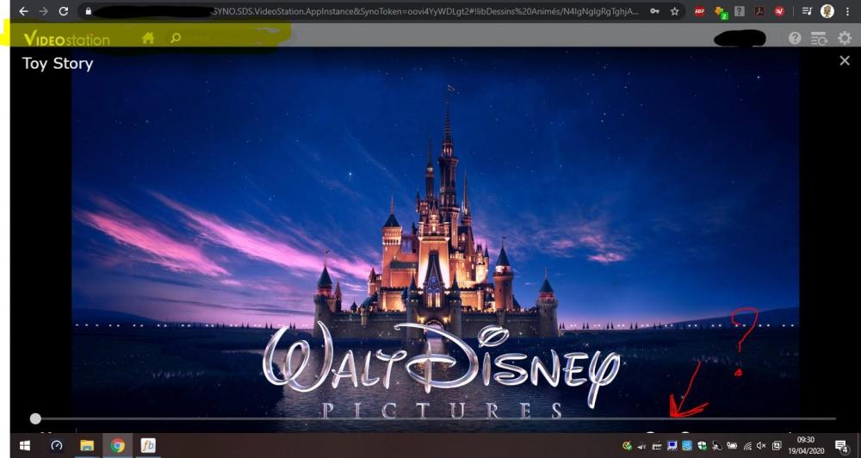Open Video Station settings gear
861x458 pixels.
(x=844, y=39)
